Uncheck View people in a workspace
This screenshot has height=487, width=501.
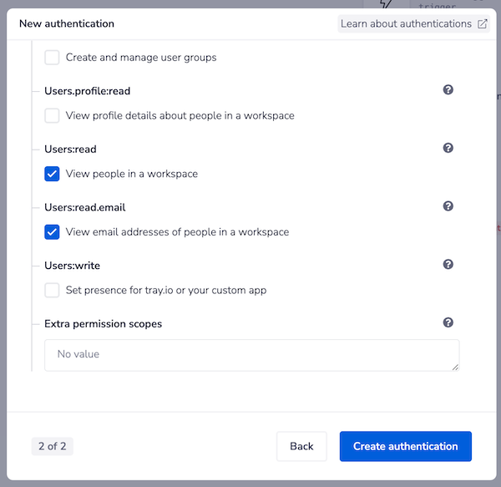pyautogui.click(x=53, y=174)
